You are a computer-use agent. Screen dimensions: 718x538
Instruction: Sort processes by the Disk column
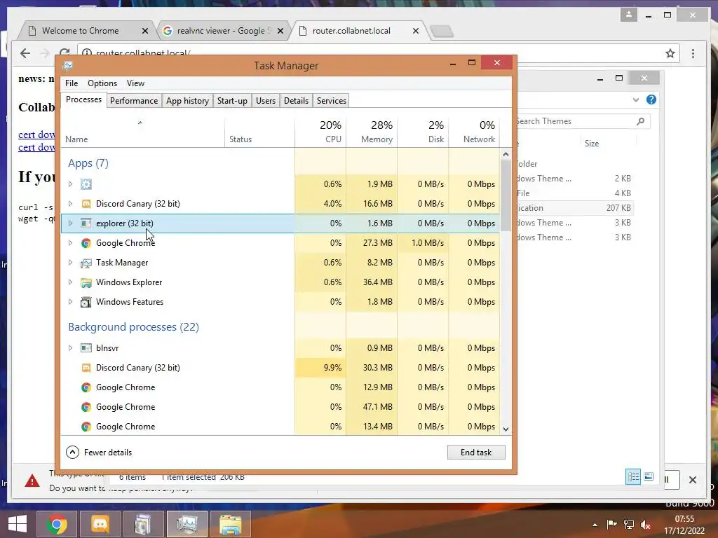423,131
